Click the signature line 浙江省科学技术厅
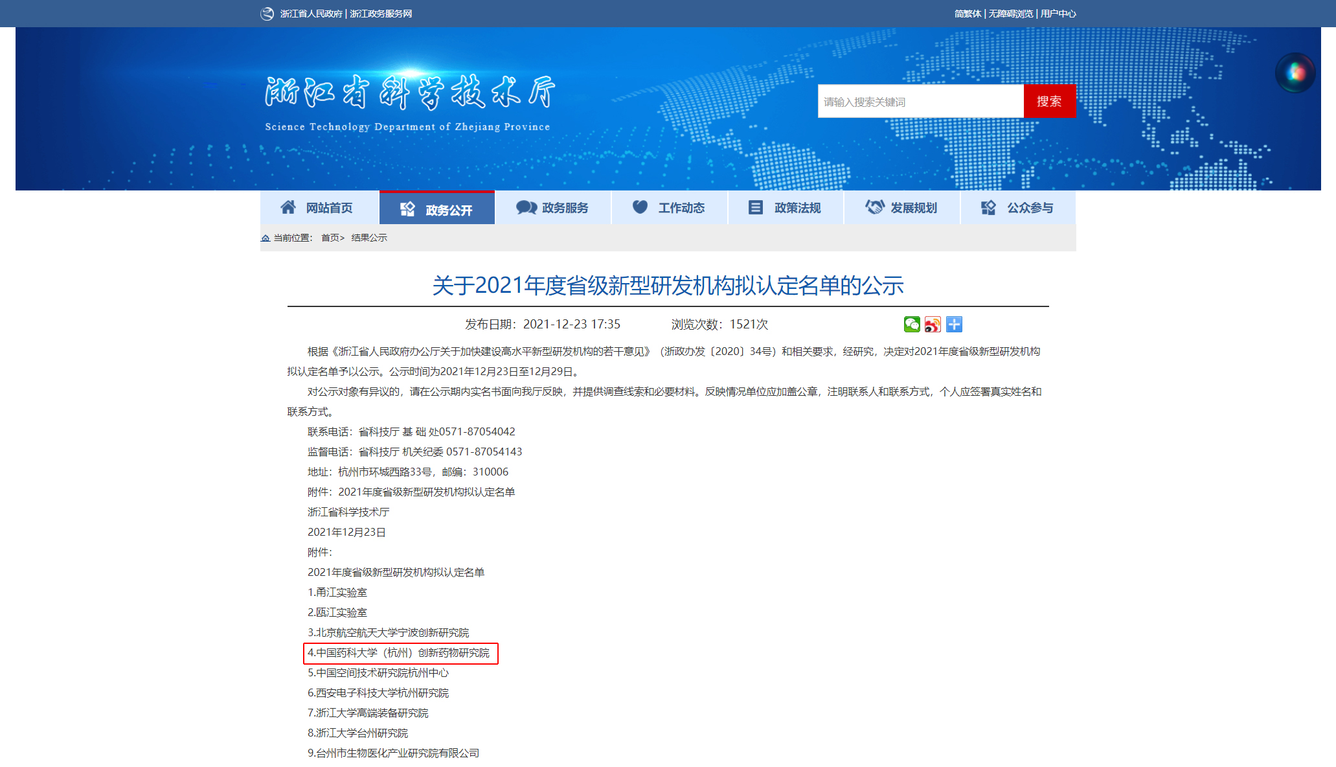This screenshot has width=1336, height=767. 348,512
